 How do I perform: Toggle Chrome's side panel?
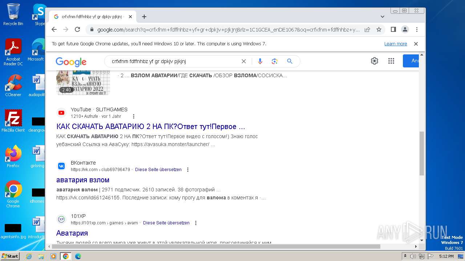[393, 29]
